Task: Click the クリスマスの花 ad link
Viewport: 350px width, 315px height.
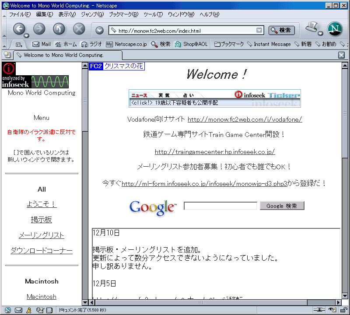Action: click(x=124, y=66)
